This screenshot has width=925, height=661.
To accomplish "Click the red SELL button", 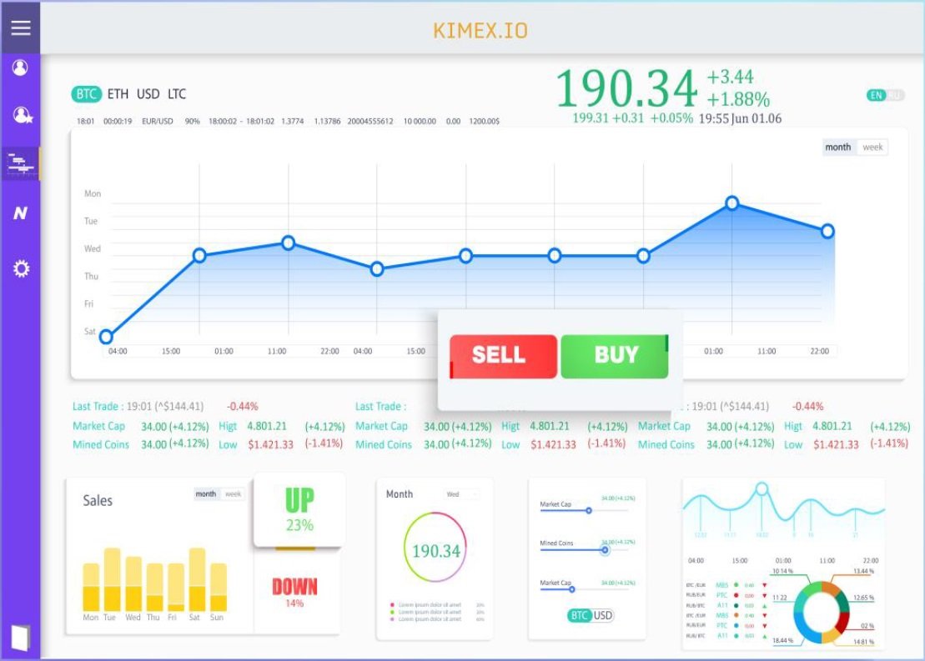I will point(503,356).
